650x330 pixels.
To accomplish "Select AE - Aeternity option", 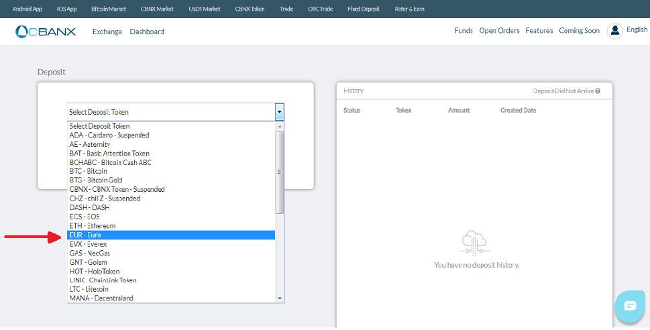I will pos(171,144).
